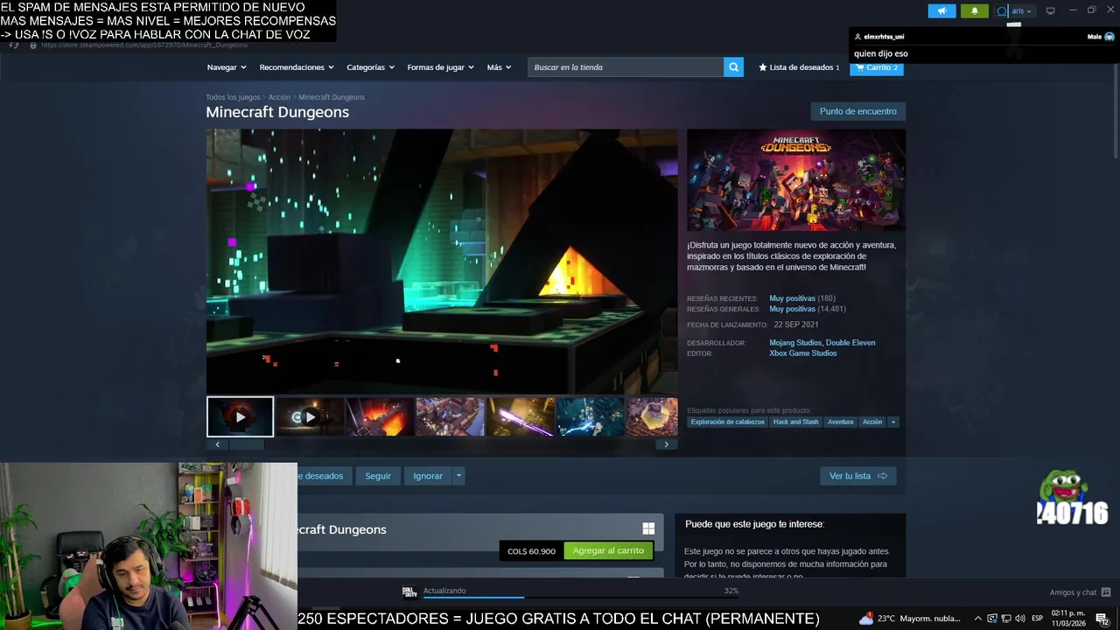Click the ESP language indicator
Viewport: 1120px width, 630px height.
point(1038,619)
